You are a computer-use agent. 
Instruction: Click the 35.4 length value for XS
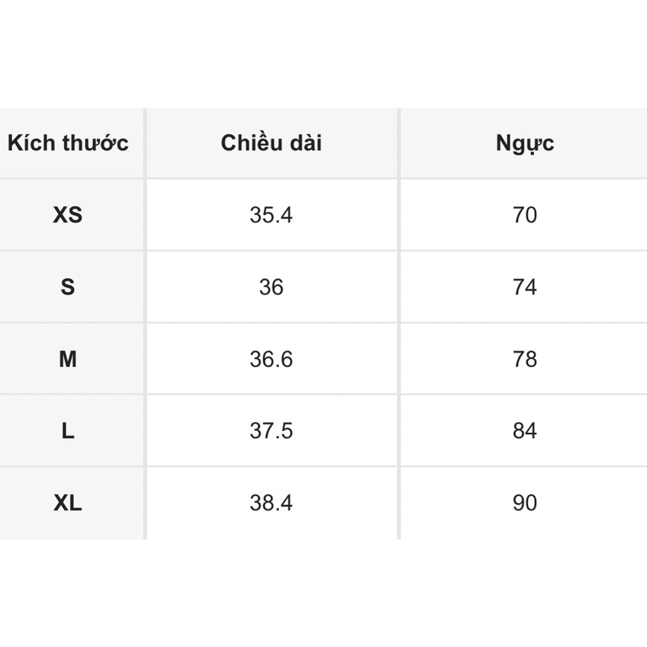(x=271, y=215)
